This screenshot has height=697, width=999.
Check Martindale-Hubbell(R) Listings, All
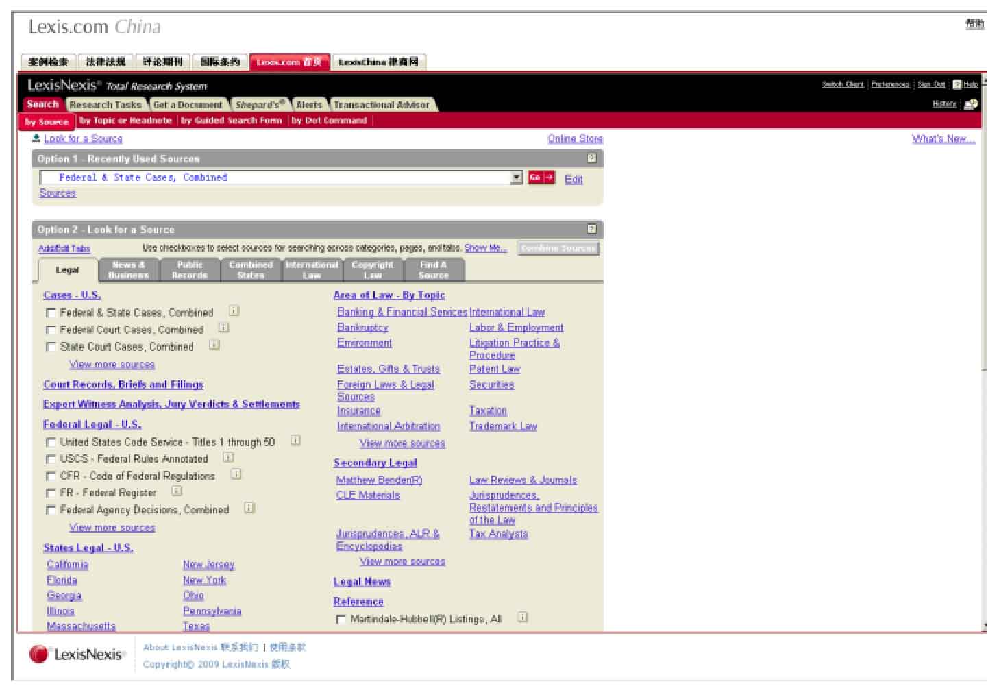[x=341, y=620]
